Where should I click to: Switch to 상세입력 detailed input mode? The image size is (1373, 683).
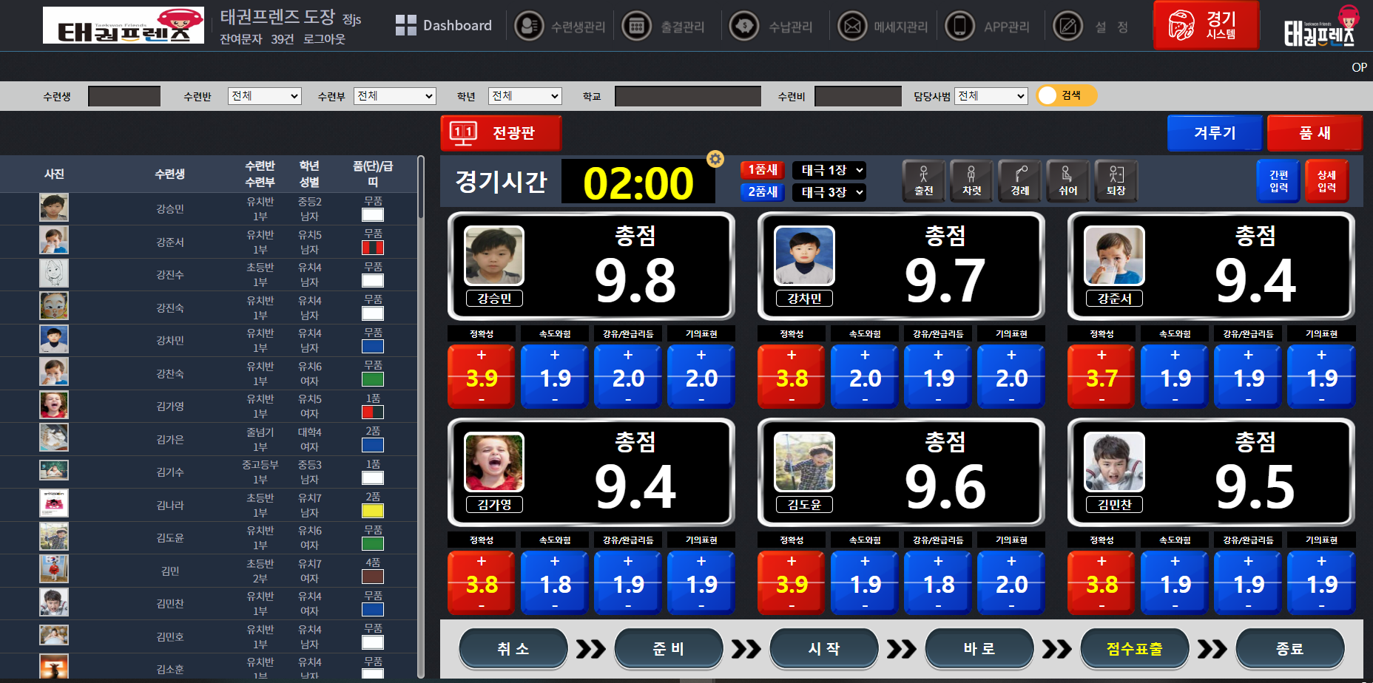click(x=1326, y=181)
